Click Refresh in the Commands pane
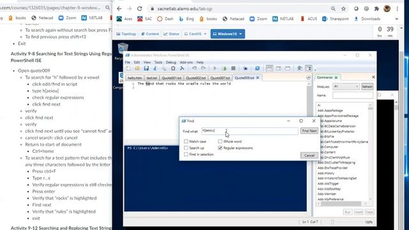 click(367, 87)
